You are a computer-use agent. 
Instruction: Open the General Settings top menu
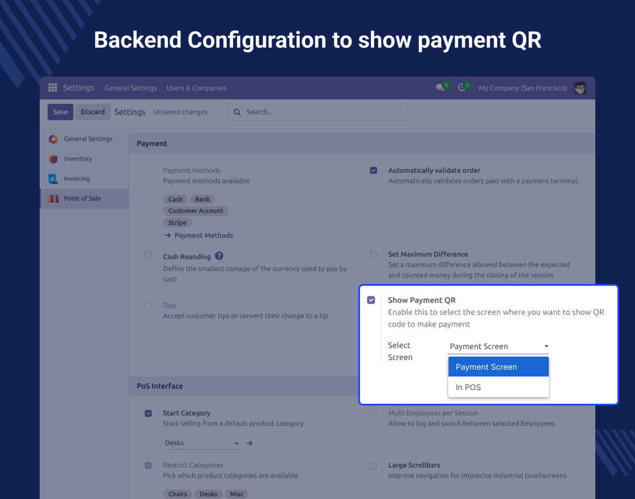pyautogui.click(x=130, y=88)
